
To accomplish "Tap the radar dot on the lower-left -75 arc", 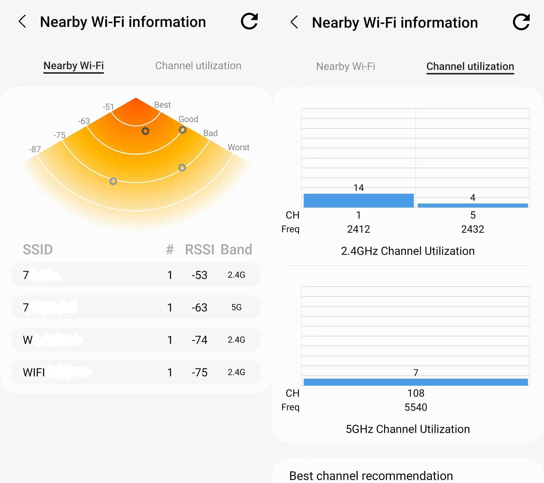I will pyautogui.click(x=113, y=181).
